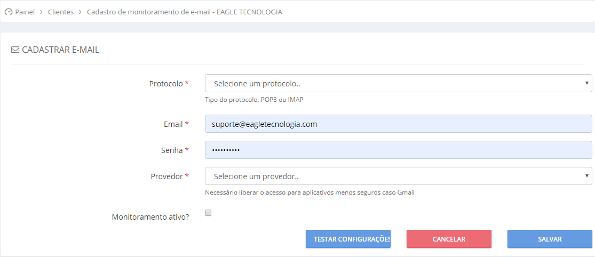
Task: Click the red CANCELAR button
Action: (x=449, y=239)
